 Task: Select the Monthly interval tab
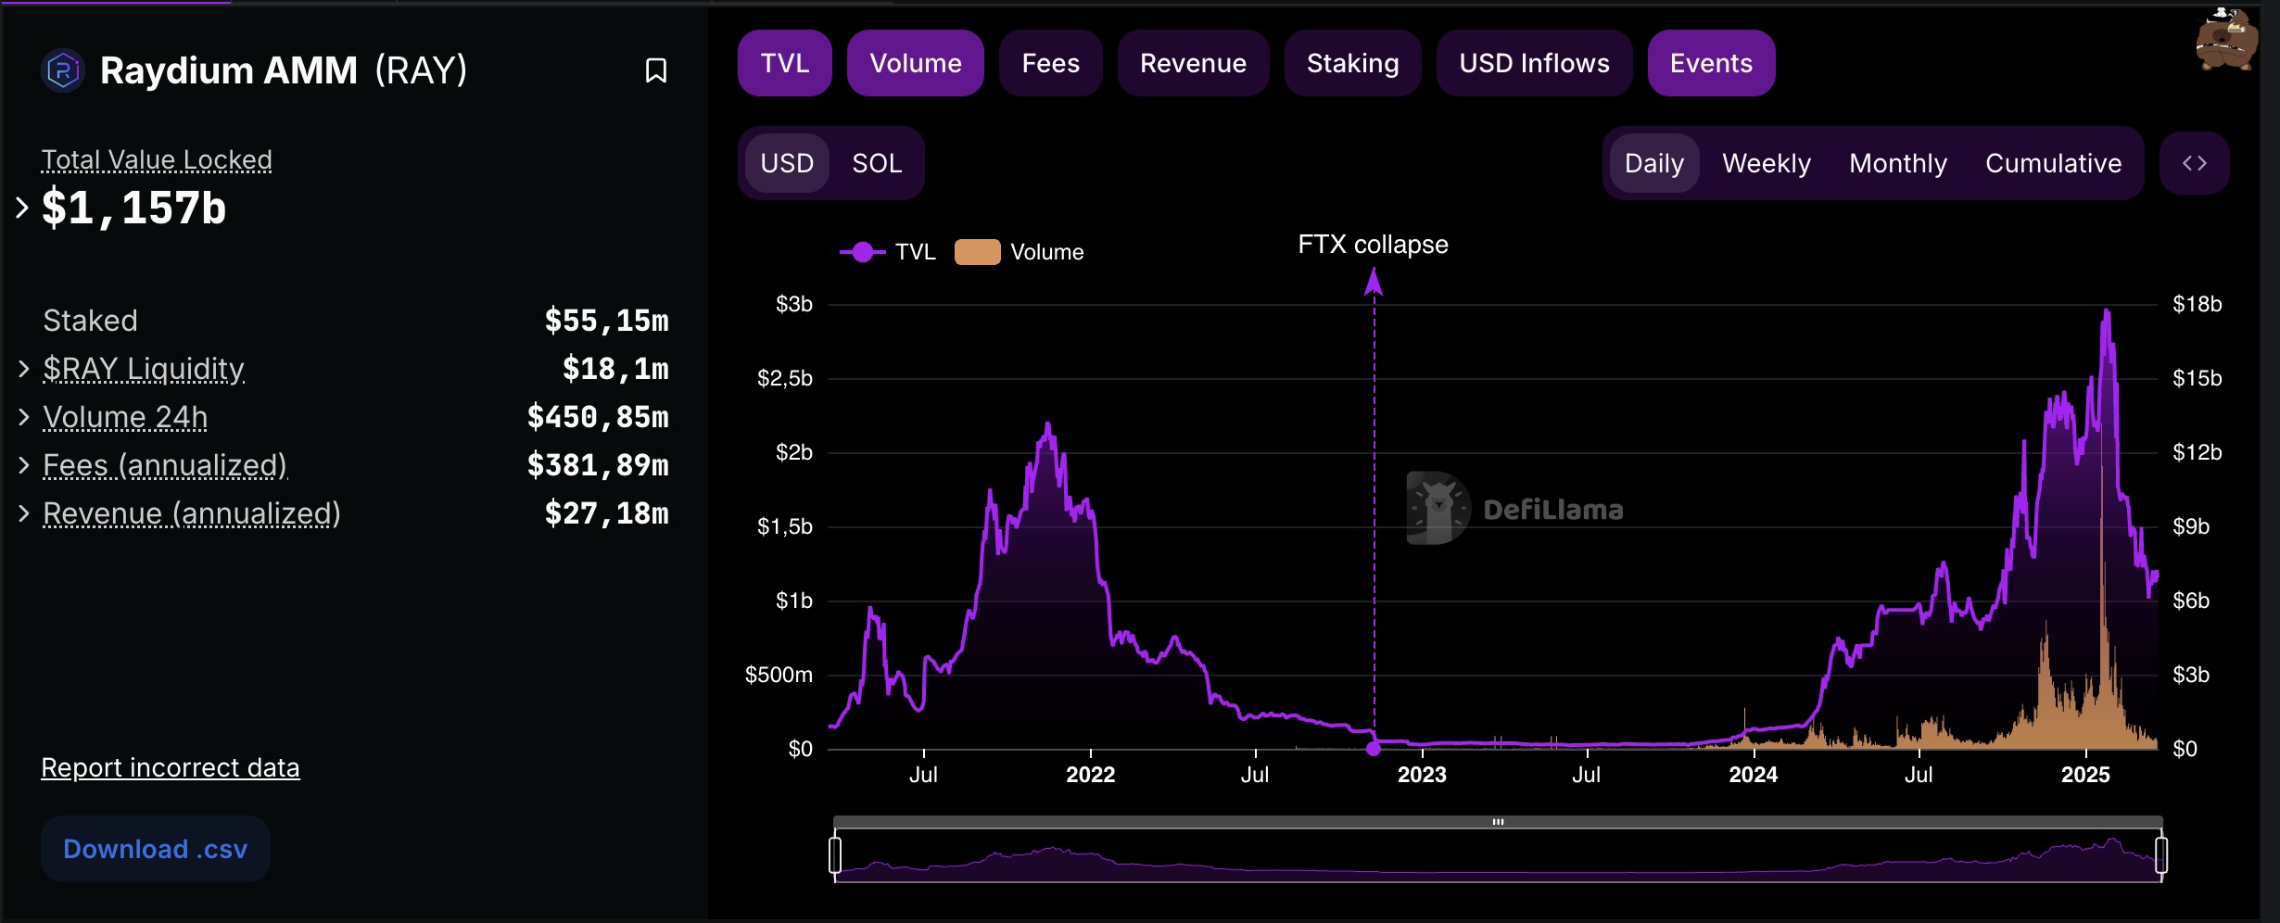pyautogui.click(x=1898, y=163)
